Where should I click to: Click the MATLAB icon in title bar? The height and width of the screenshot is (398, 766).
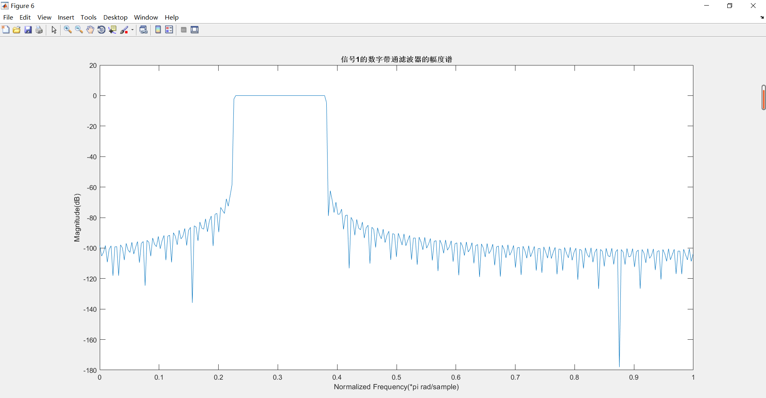pos(5,6)
